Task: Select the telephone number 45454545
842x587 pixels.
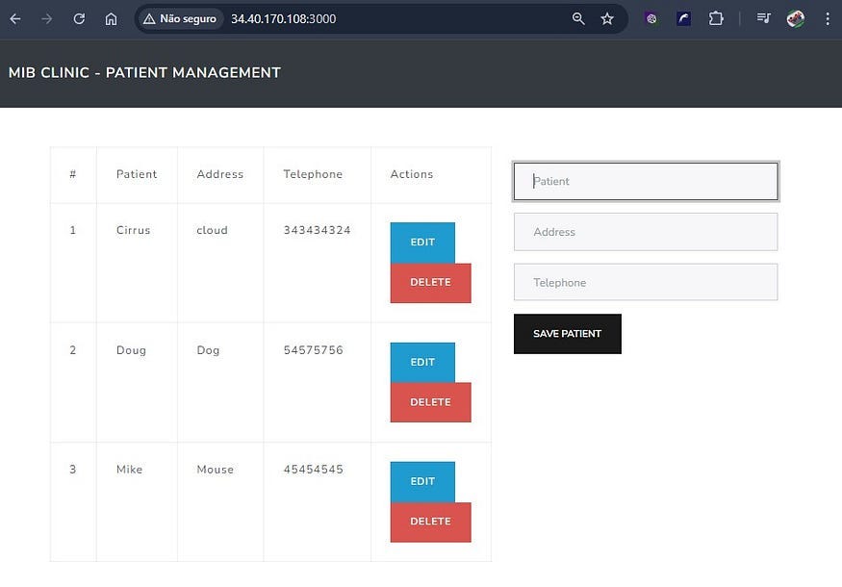Action: coord(313,470)
